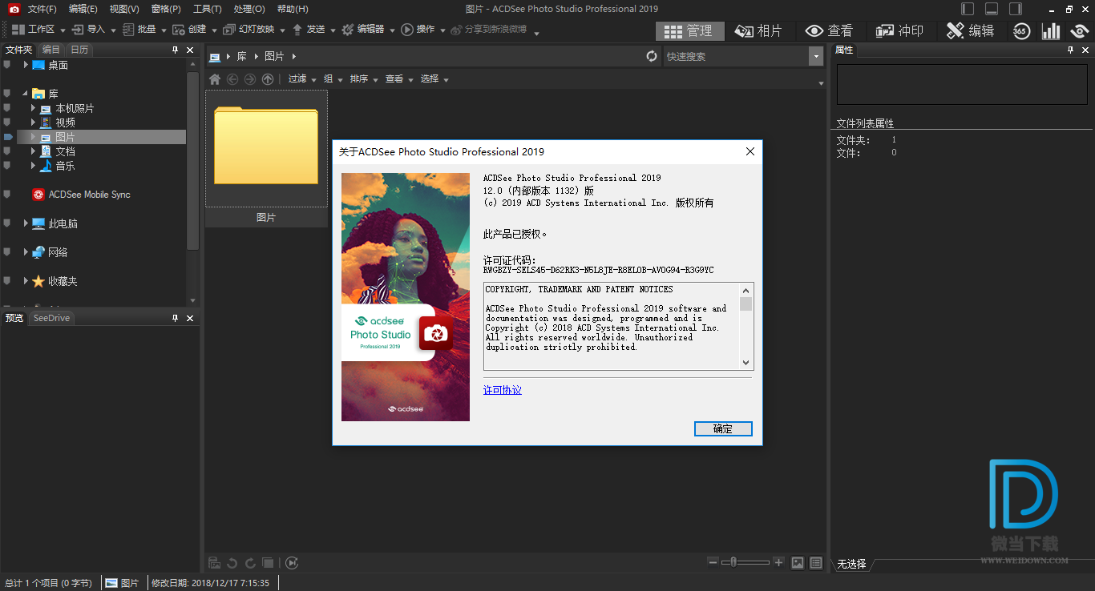This screenshot has height=591, width=1095.
Task: Toggle easy-select marker beside 本机照片
Action: (7, 108)
